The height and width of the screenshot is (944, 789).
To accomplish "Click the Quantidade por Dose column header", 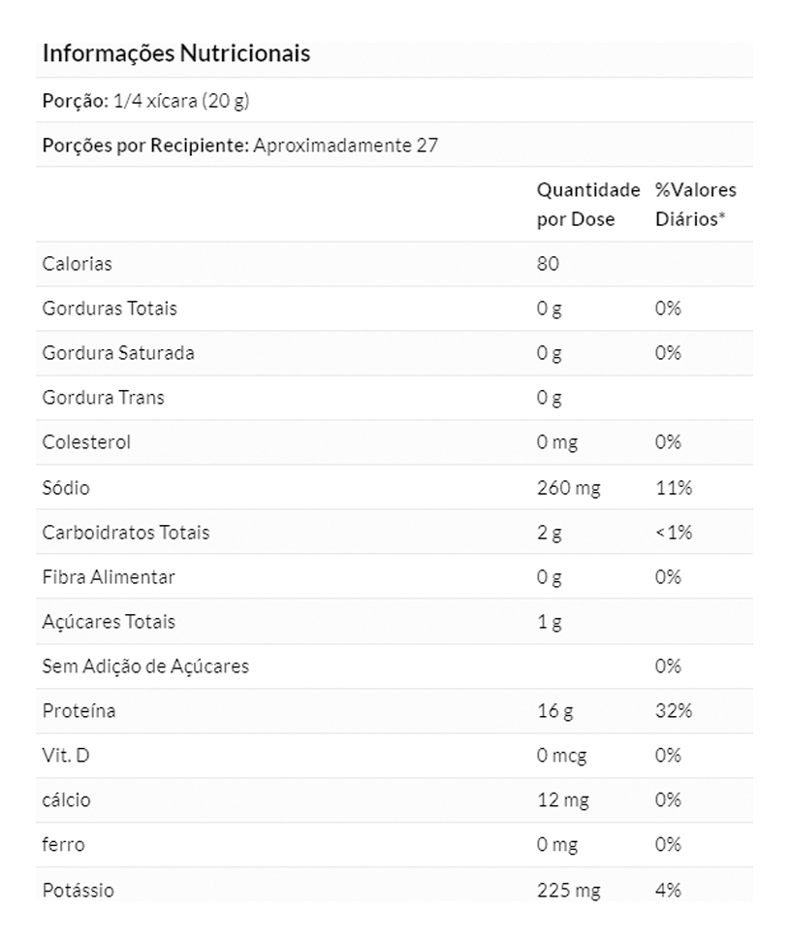I will (588, 204).
